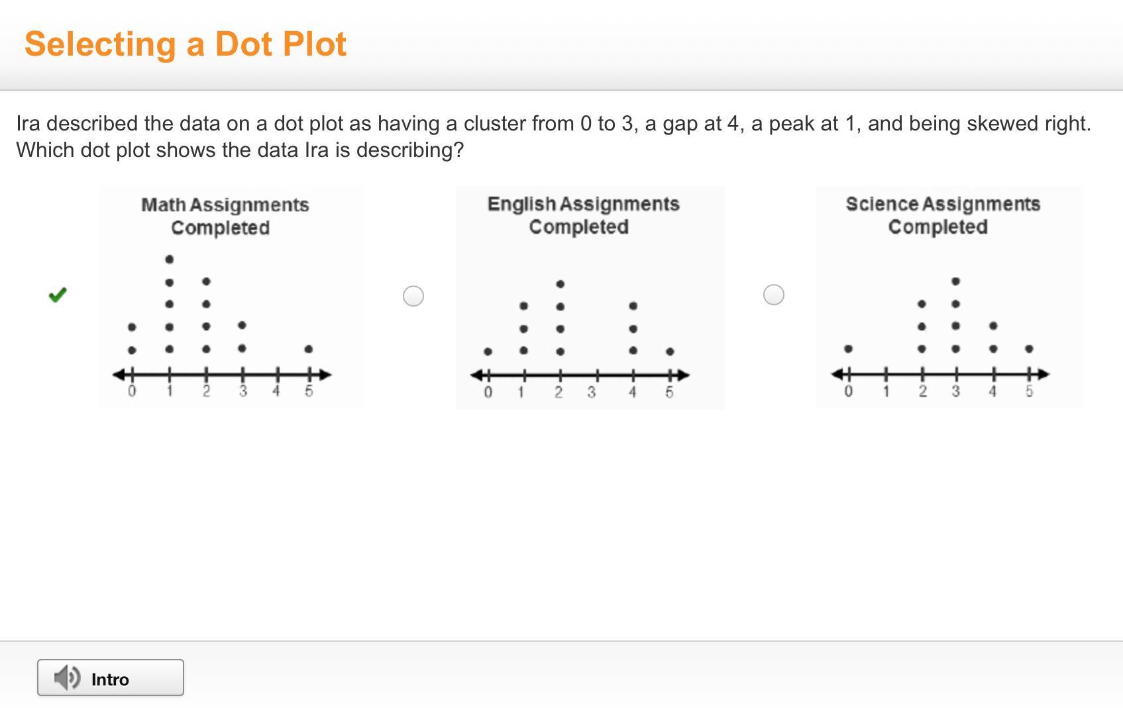Image resolution: width=1123 pixels, height=708 pixels.
Task: Select the Science Assignments radio button
Action: coord(774,294)
